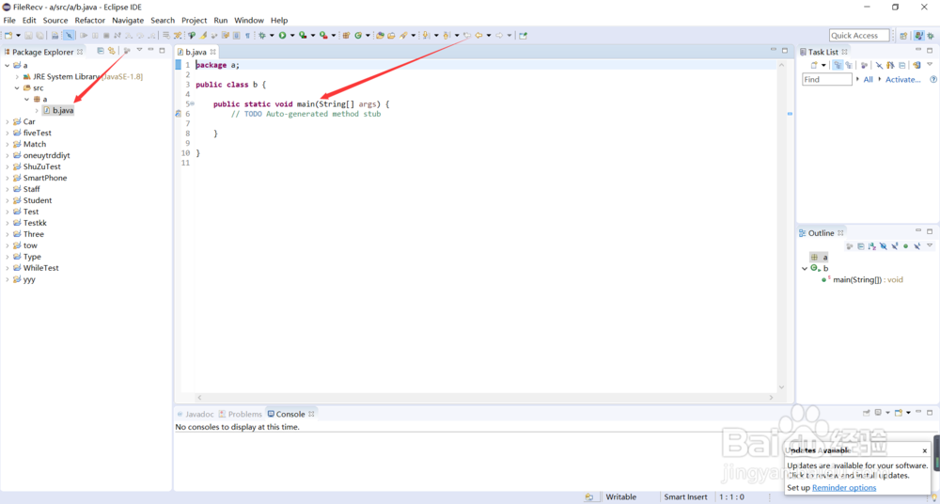Click the editor horizontal scrollbar
This screenshot has height=504, width=940.
tap(486, 397)
